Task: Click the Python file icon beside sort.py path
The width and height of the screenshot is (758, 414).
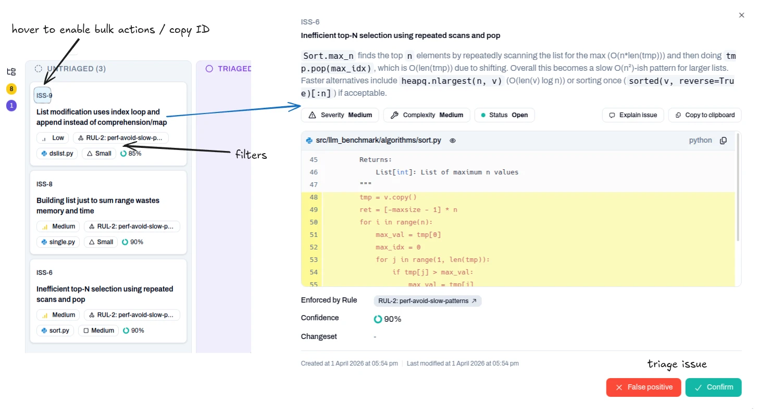Action: click(x=309, y=141)
